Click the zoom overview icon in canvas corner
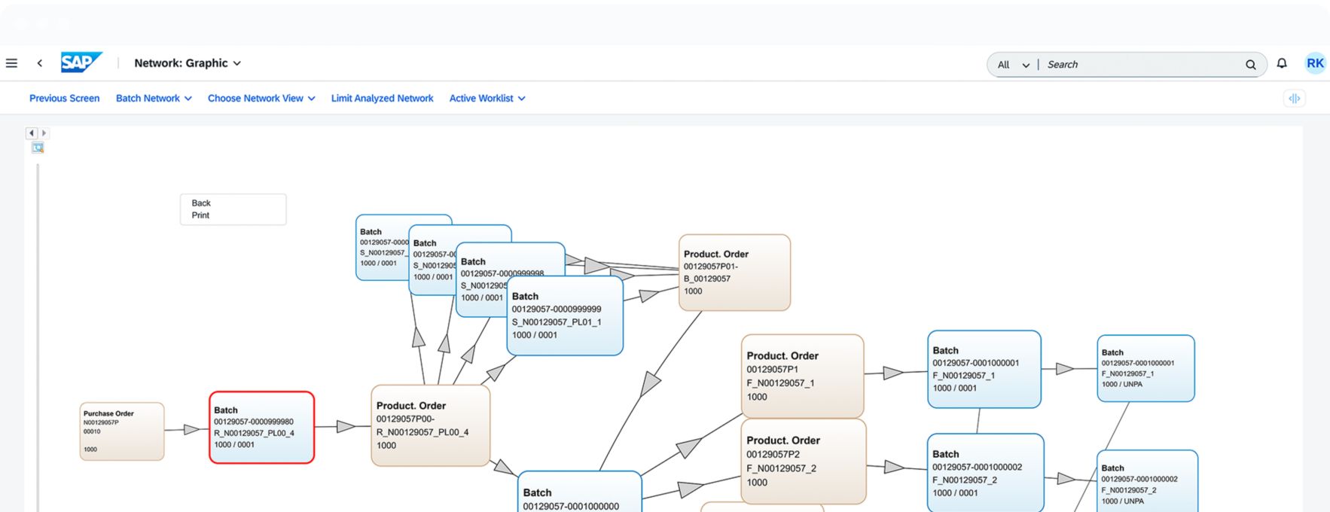Image resolution: width=1330 pixels, height=512 pixels. coord(38,148)
